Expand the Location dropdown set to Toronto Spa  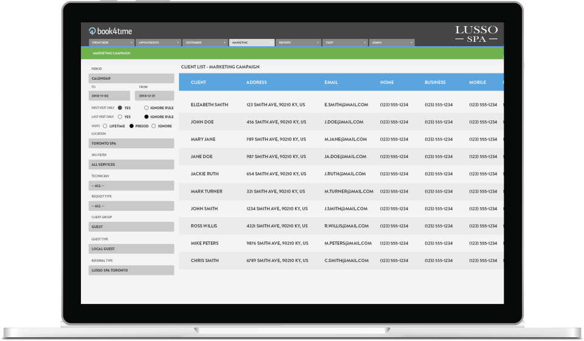point(131,143)
